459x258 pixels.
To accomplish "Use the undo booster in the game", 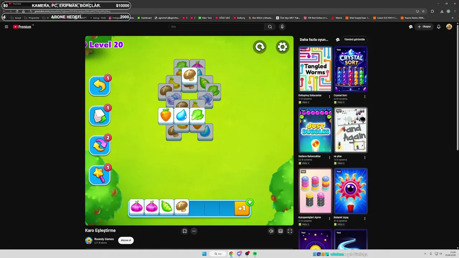I will [x=100, y=86].
